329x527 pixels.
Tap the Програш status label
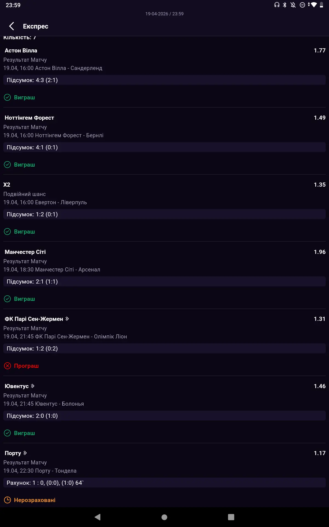click(26, 366)
